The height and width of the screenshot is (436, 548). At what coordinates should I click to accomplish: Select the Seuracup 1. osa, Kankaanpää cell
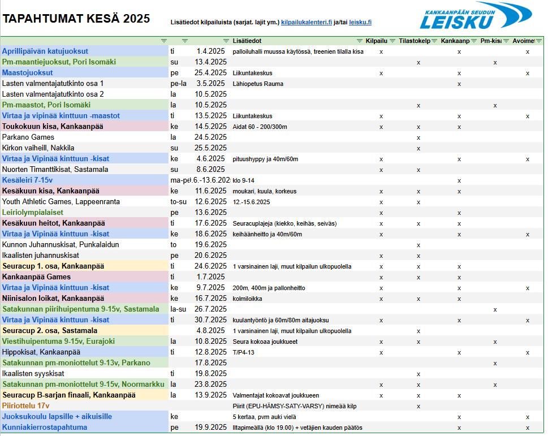pyautogui.click(x=85, y=266)
